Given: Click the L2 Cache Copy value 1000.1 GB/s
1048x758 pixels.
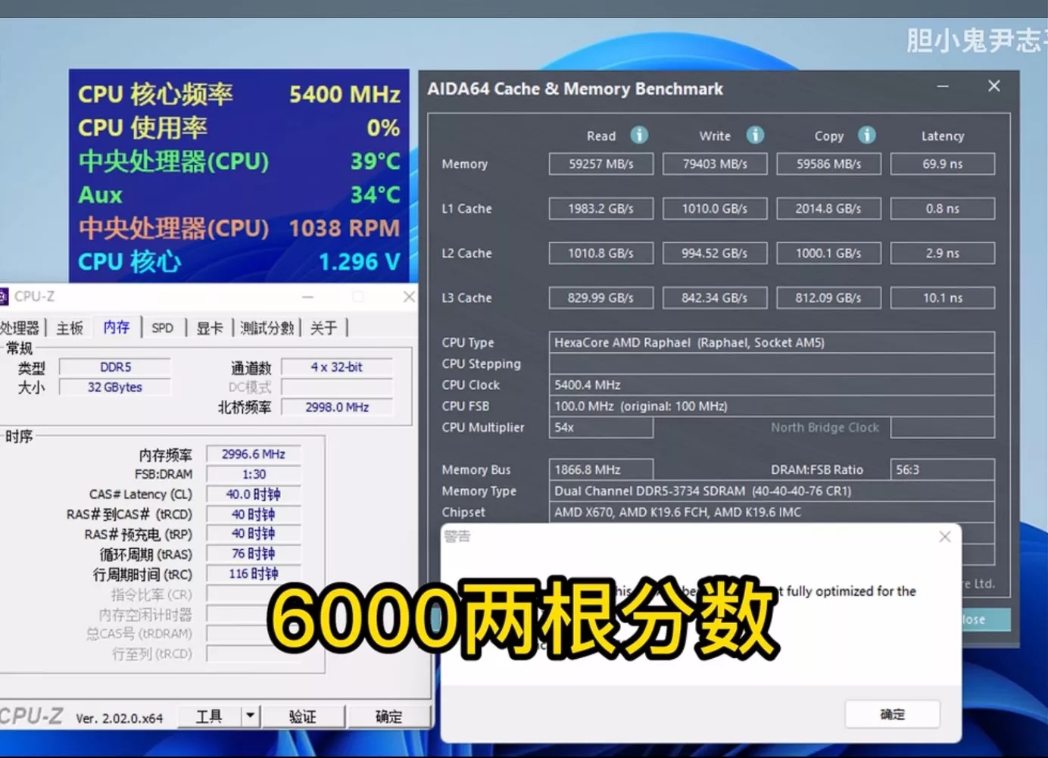Looking at the screenshot, I should coord(829,254).
